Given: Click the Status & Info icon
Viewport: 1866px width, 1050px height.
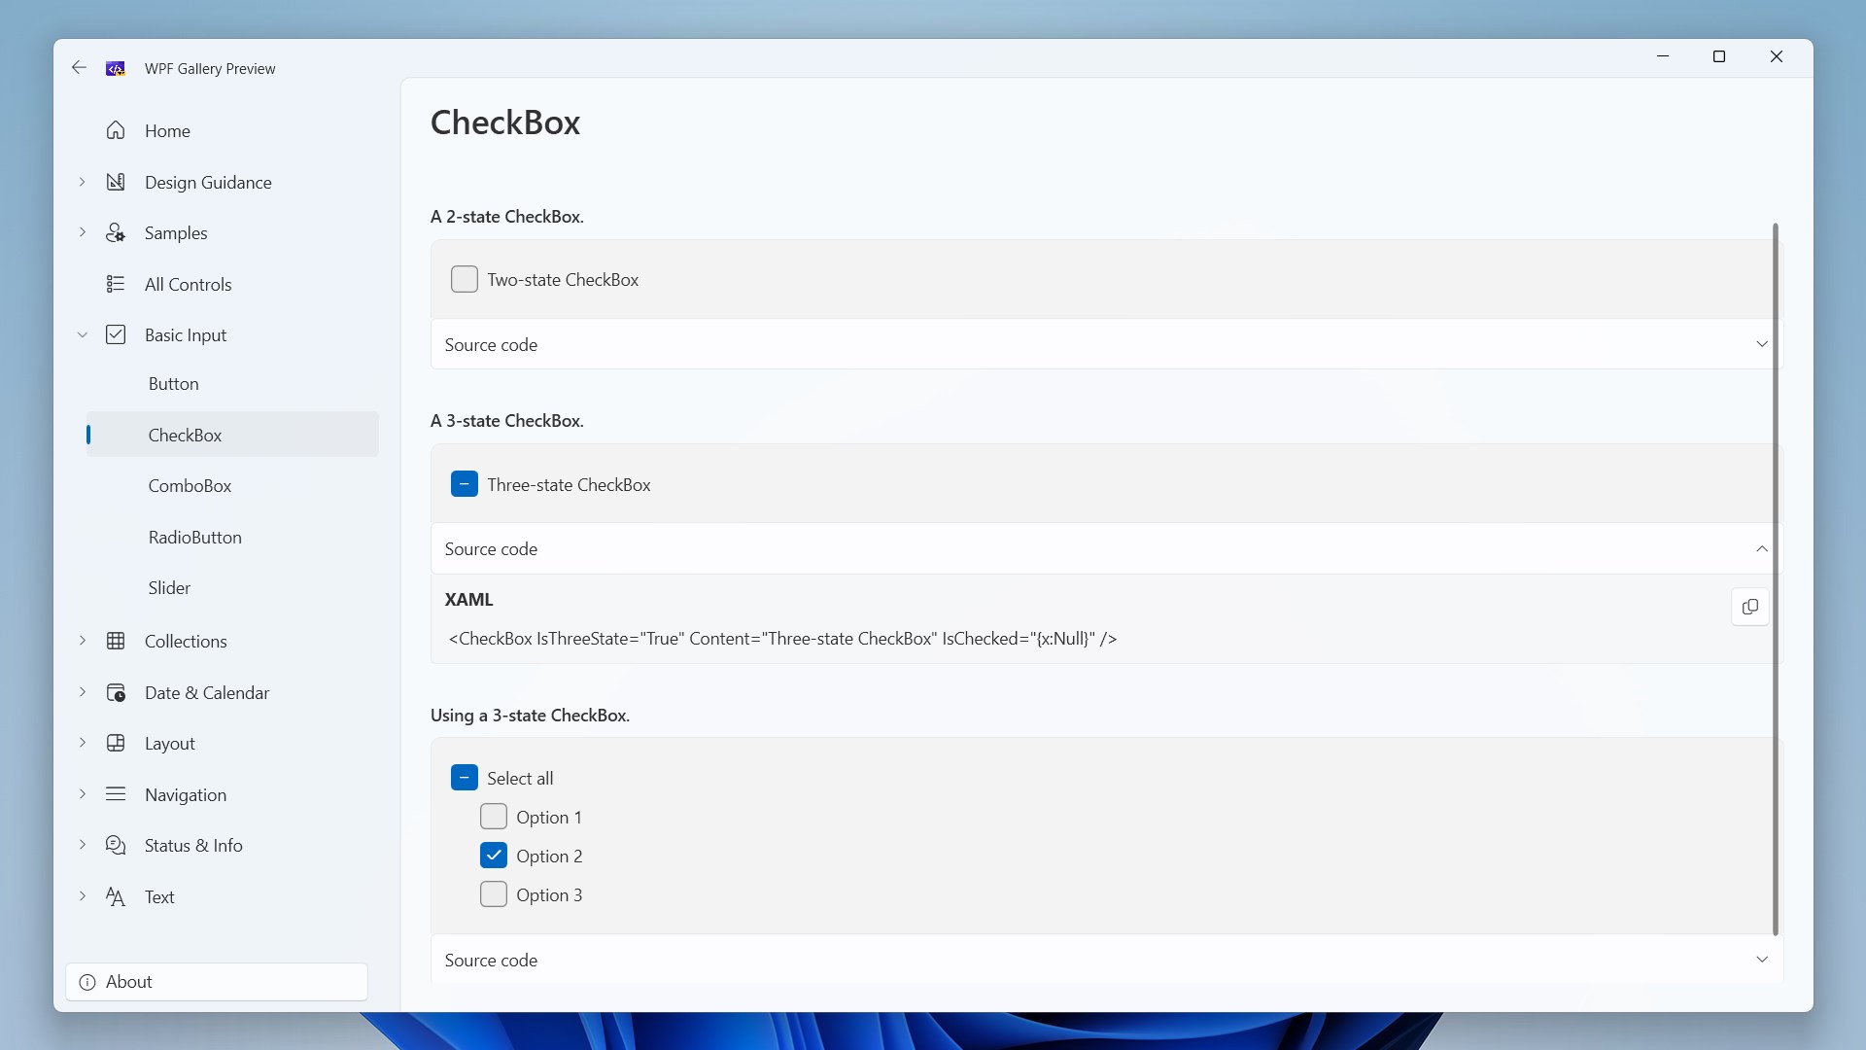Looking at the screenshot, I should [116, 846].
